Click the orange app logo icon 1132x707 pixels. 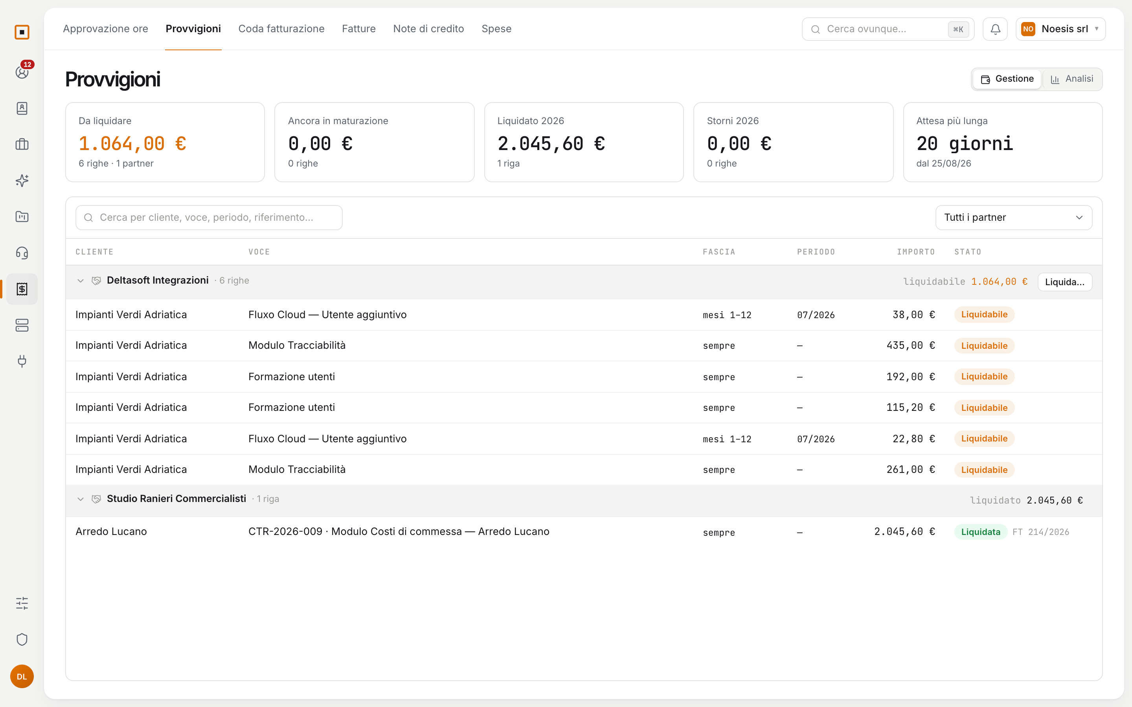point(22,32)
